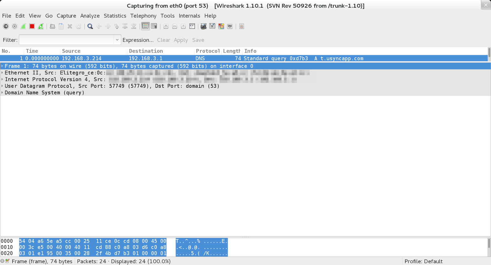Expand Internet Protocol Version 4 node
Screen dimensions: 491x265
(x=2, y=80)
